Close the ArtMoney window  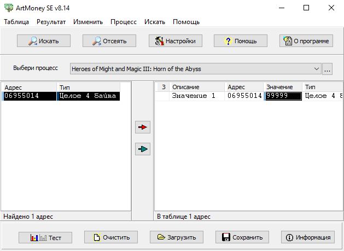pos(331,8)
